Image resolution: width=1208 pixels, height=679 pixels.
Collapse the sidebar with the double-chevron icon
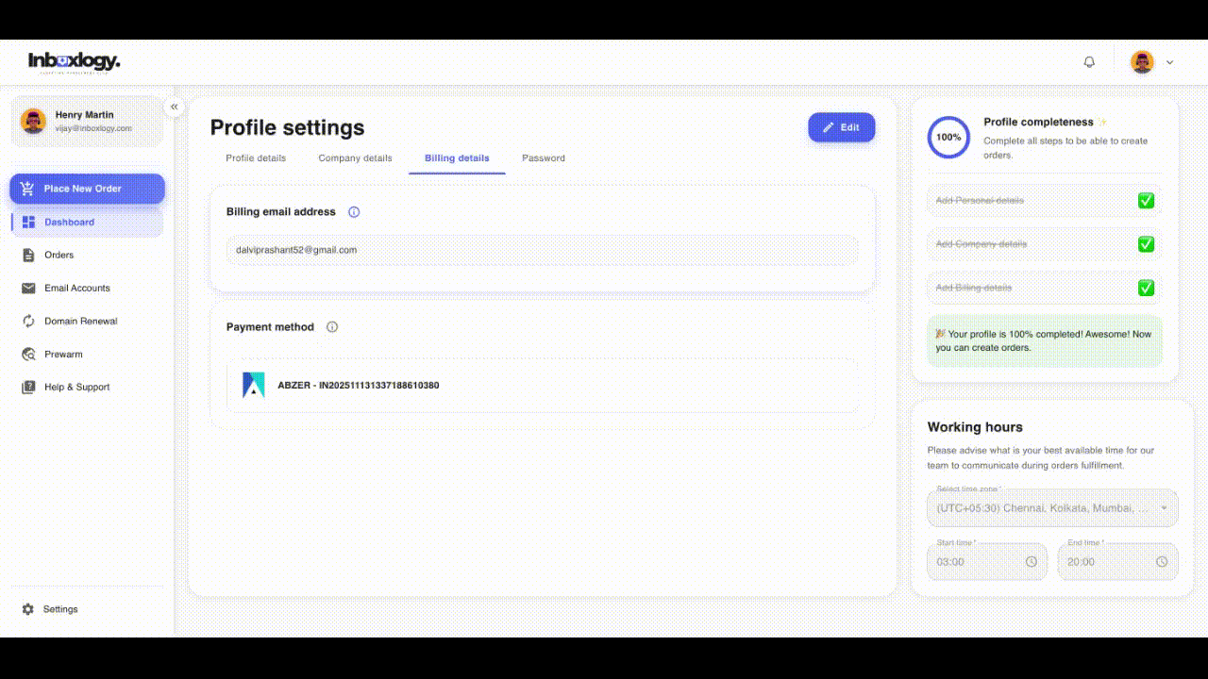(174, 107)
